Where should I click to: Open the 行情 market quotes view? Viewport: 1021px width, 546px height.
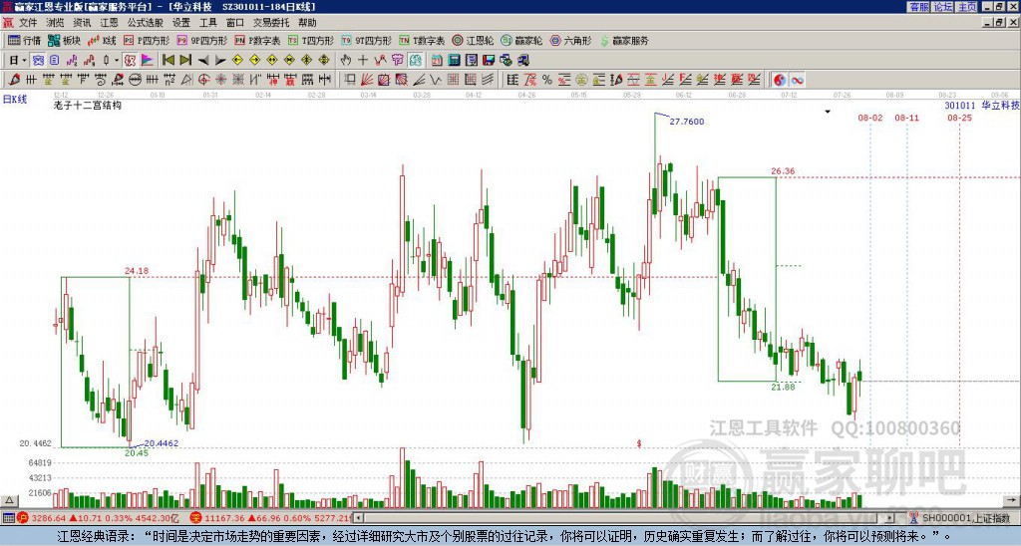pos(24,40)
